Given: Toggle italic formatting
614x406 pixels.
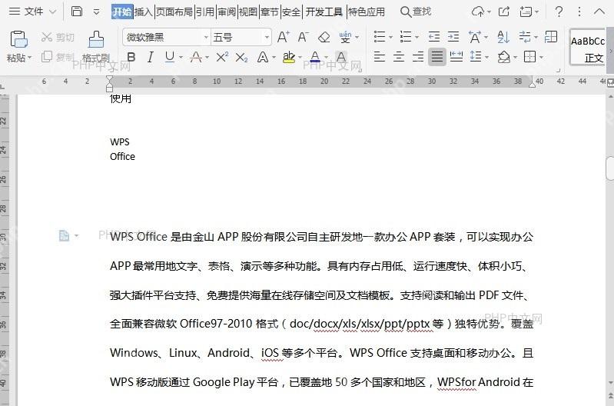Looking at the screenshot, I should (151, 57).
